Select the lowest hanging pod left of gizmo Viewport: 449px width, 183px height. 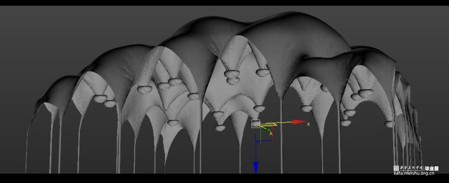[x=220, y=128]
